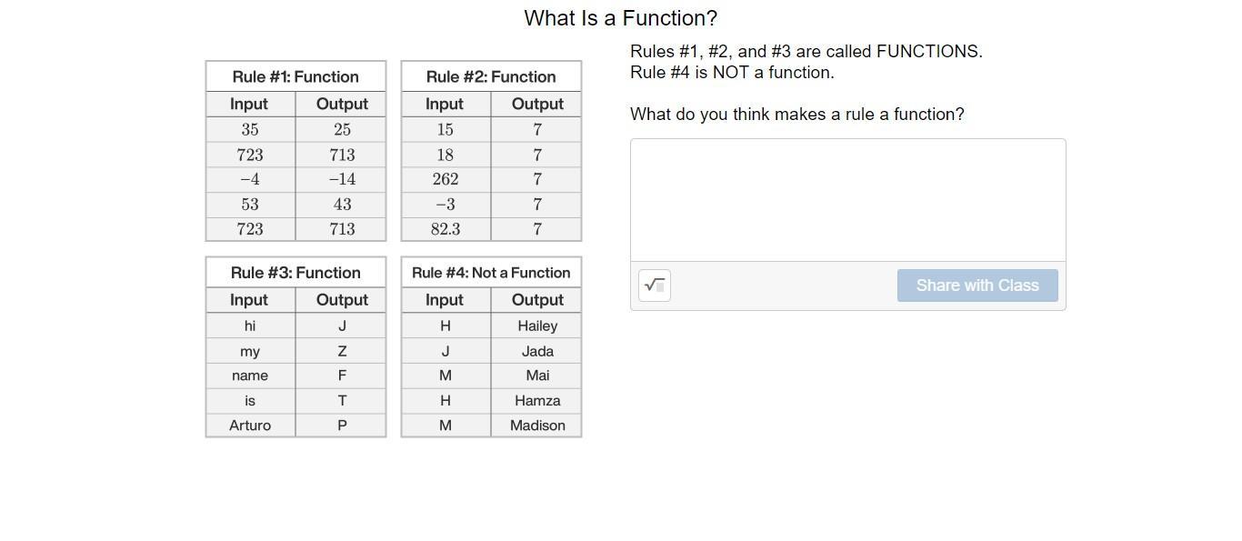Type in the answer text box

(847, 200)
